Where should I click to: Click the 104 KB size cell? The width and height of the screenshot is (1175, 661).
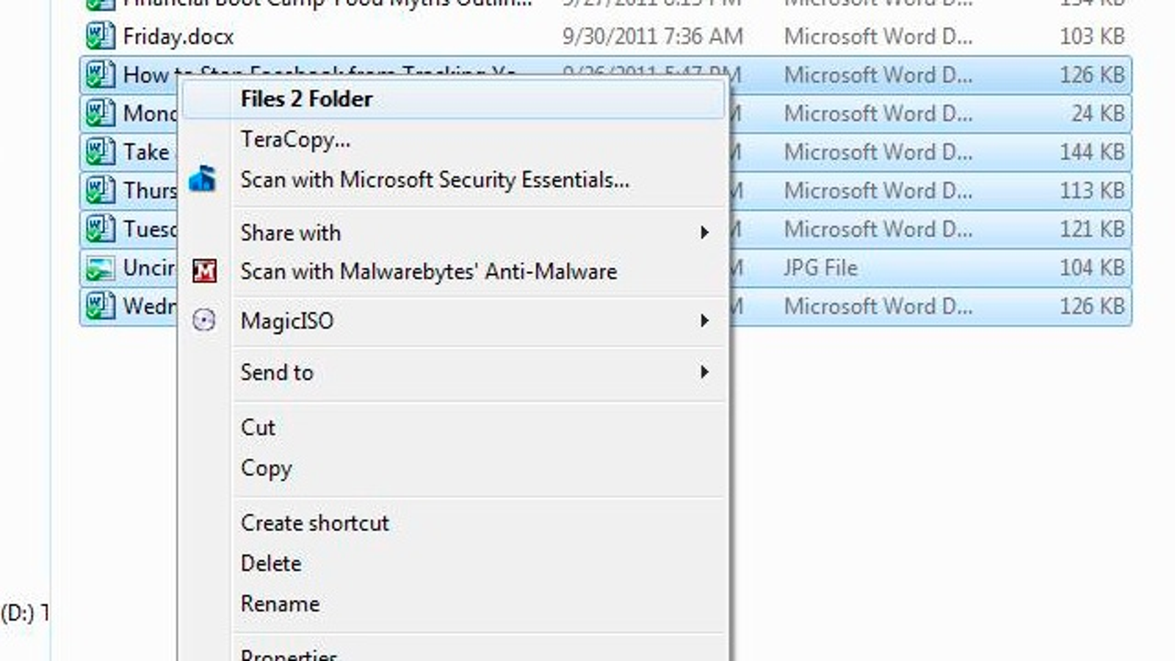(x=1092, y=267)
